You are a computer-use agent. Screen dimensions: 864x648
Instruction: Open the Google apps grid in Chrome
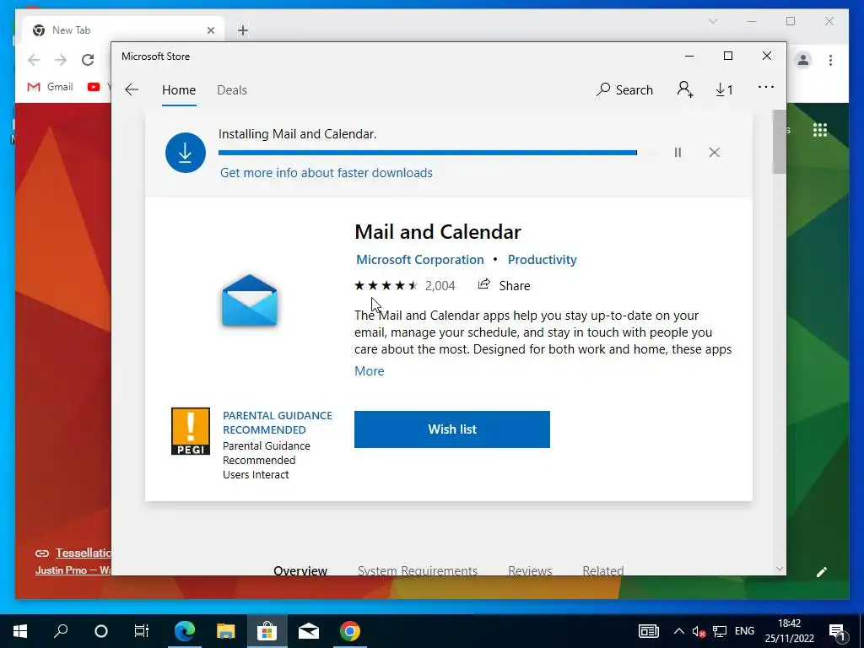coord(820,130)
